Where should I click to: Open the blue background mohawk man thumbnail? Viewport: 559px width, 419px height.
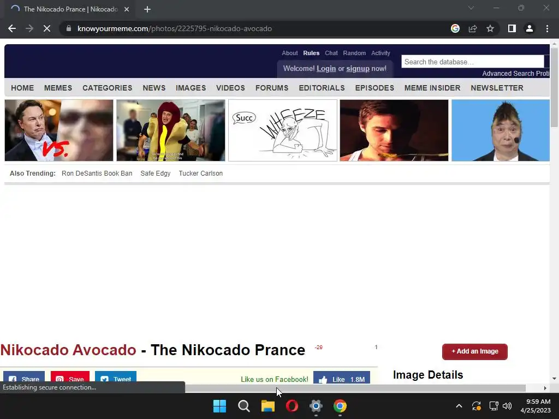tap(501, 130)
